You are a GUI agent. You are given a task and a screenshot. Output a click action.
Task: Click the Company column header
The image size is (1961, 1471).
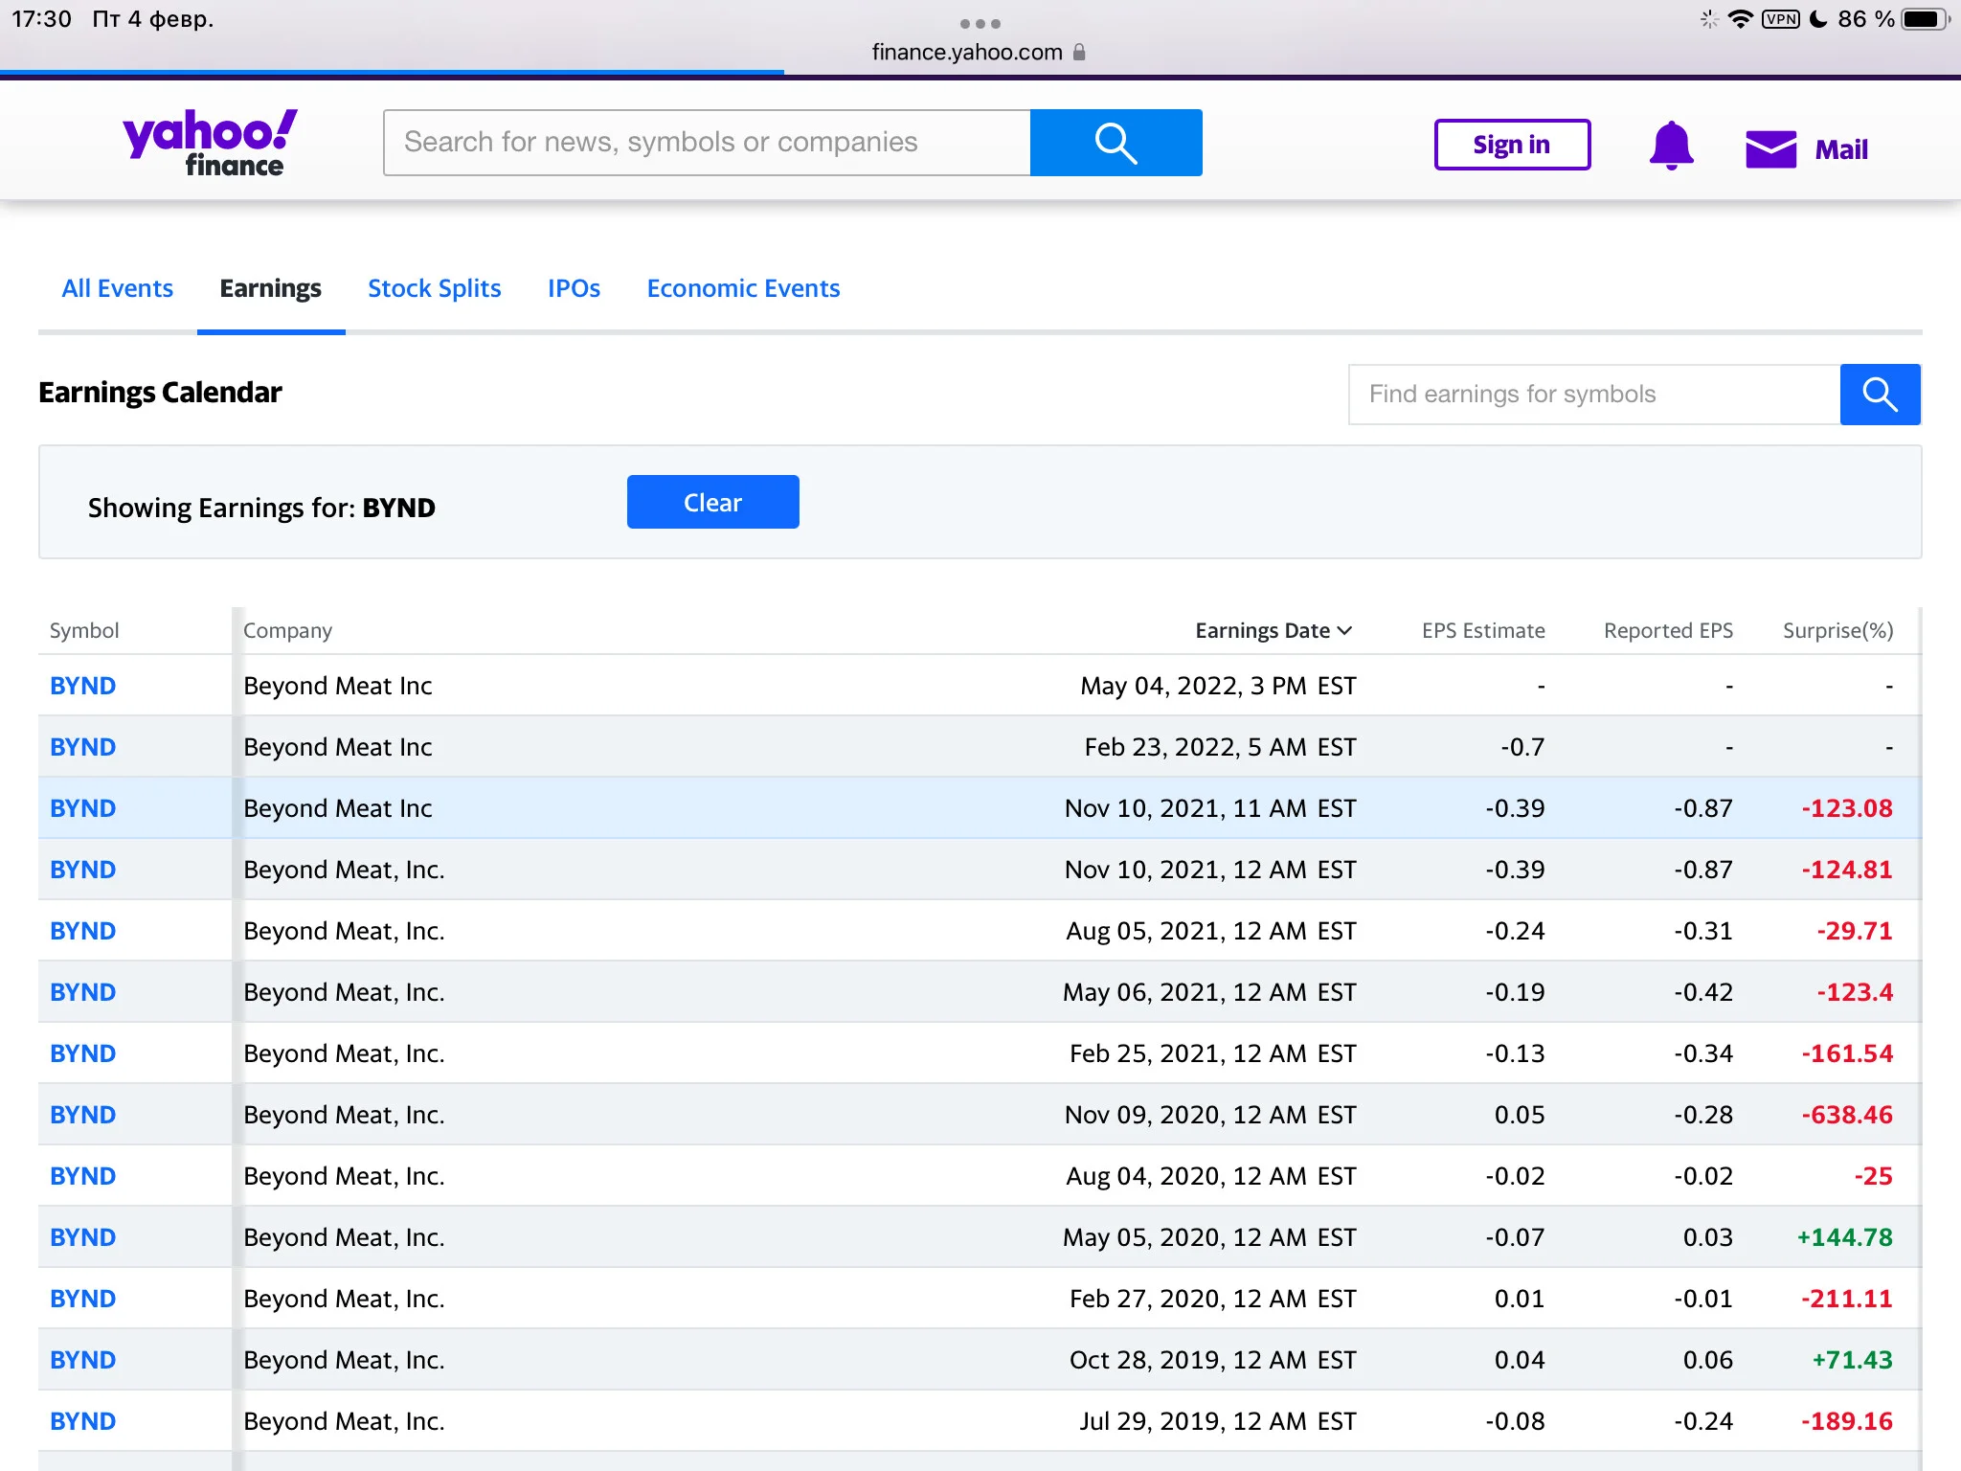[287, 630]
